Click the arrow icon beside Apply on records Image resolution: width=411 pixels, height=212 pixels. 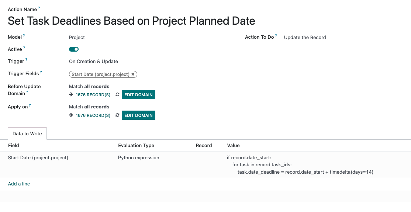(71, 115)
